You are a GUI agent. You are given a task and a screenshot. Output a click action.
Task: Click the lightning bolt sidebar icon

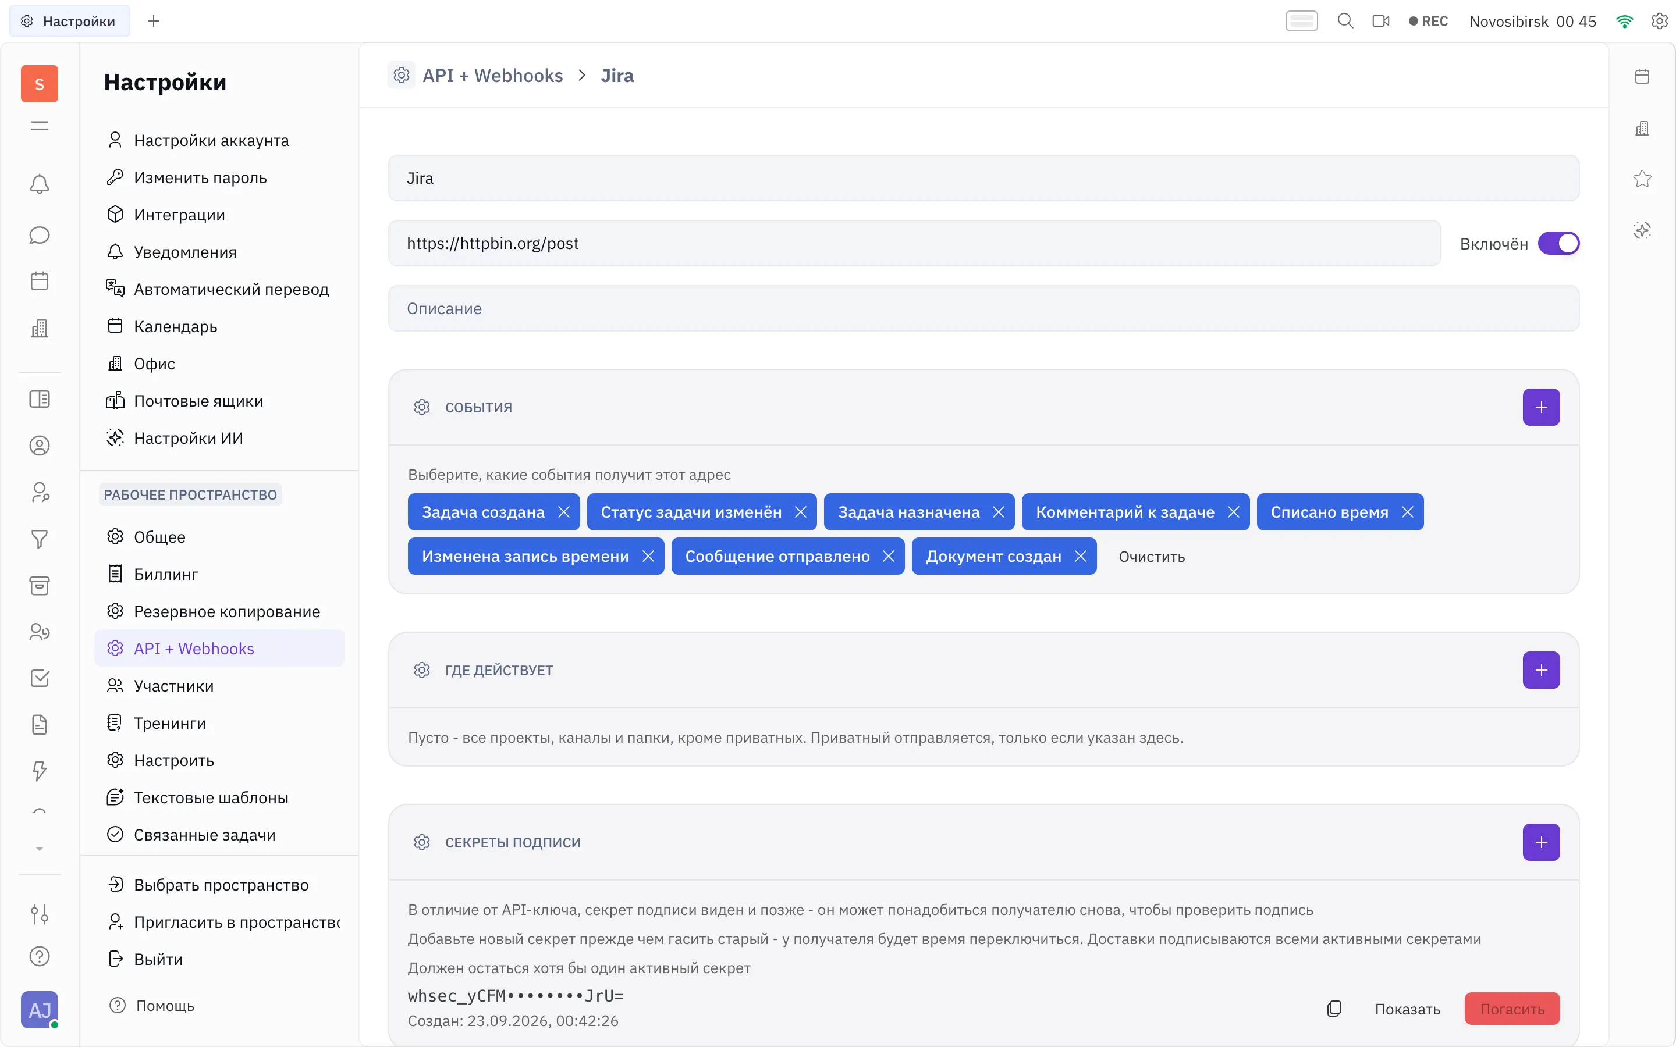40,771
